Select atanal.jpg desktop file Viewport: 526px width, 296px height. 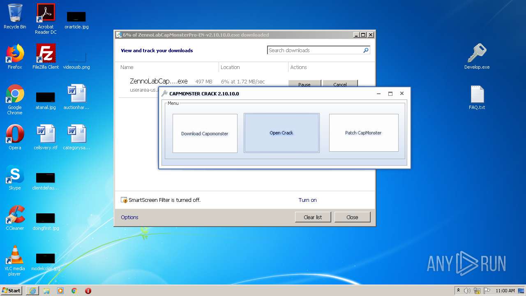(x=46, y=101)
